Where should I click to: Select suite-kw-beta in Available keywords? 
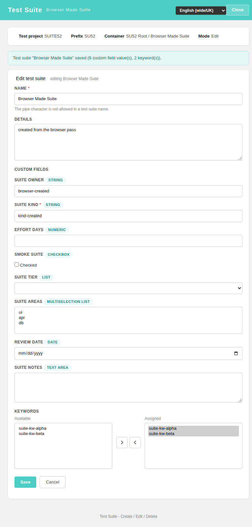(63, 434)
